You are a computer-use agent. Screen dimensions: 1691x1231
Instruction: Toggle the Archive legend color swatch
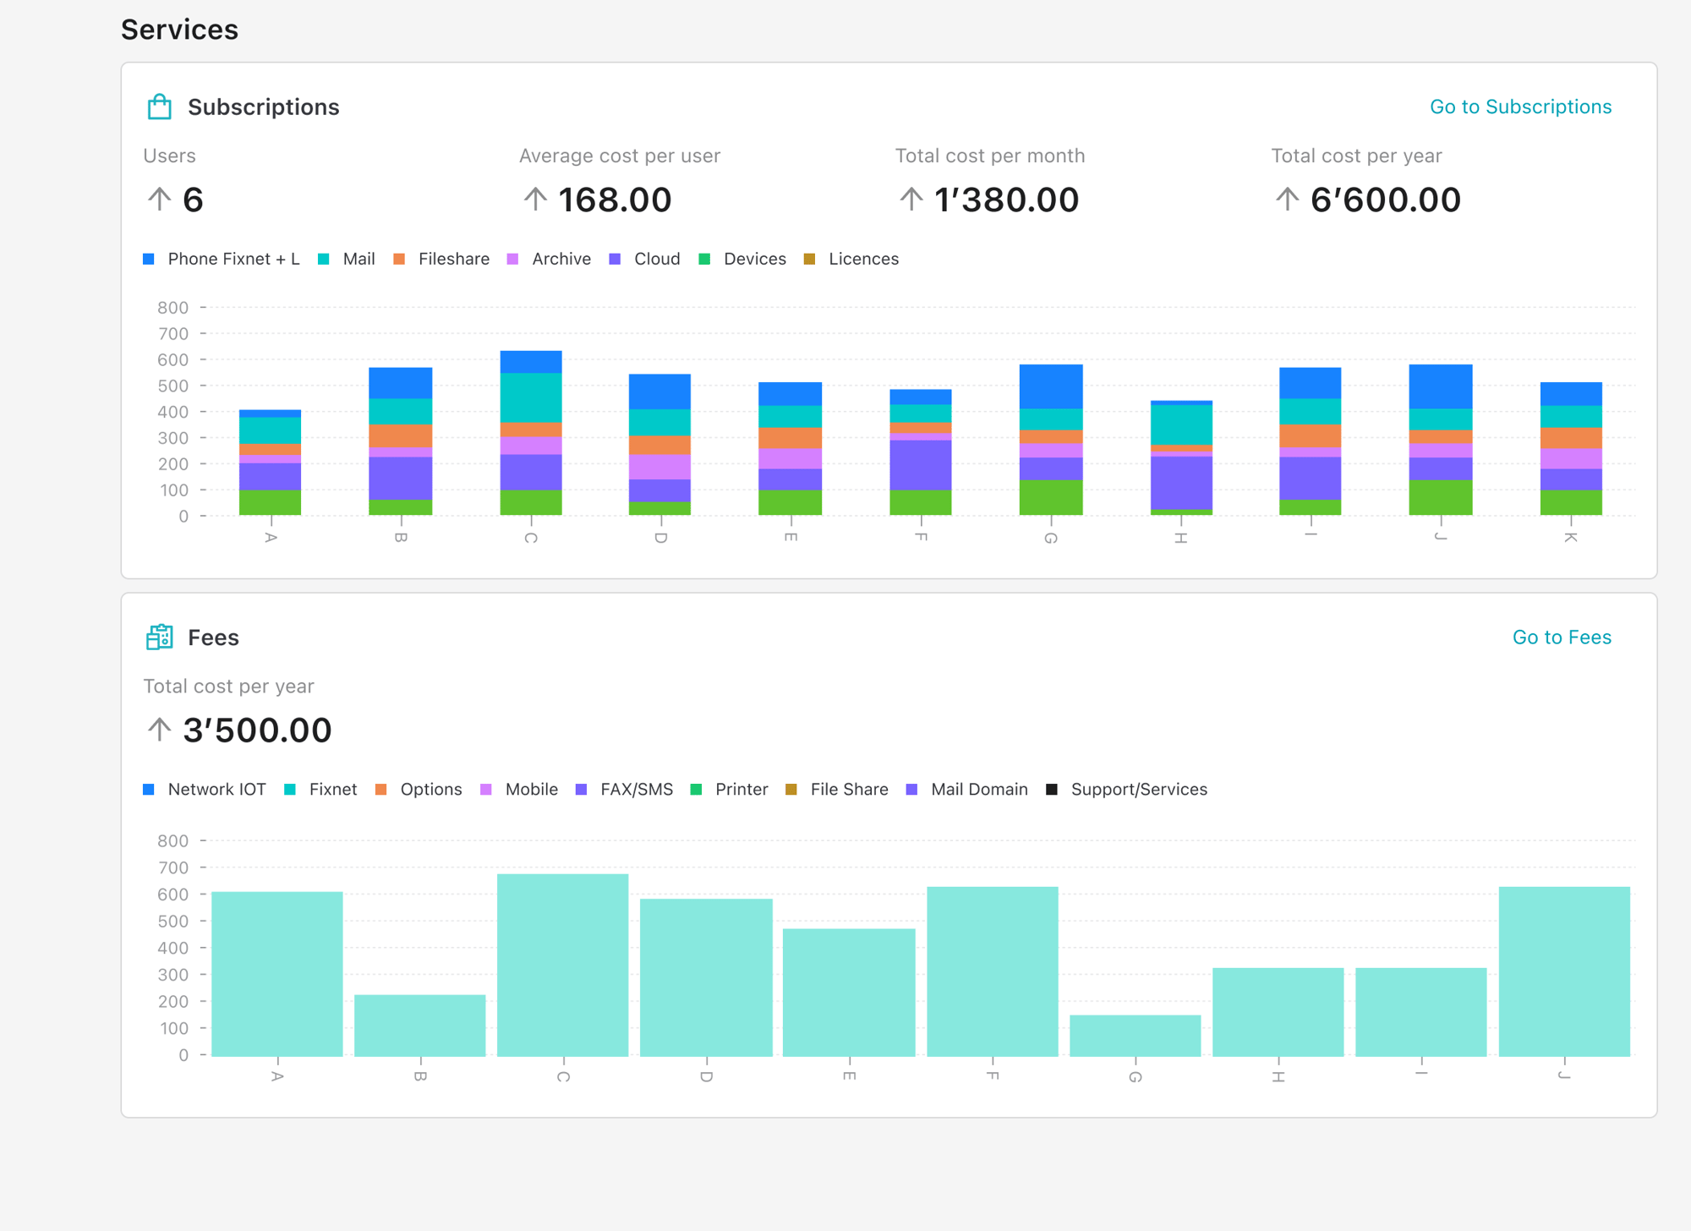(x=512, y=259)
